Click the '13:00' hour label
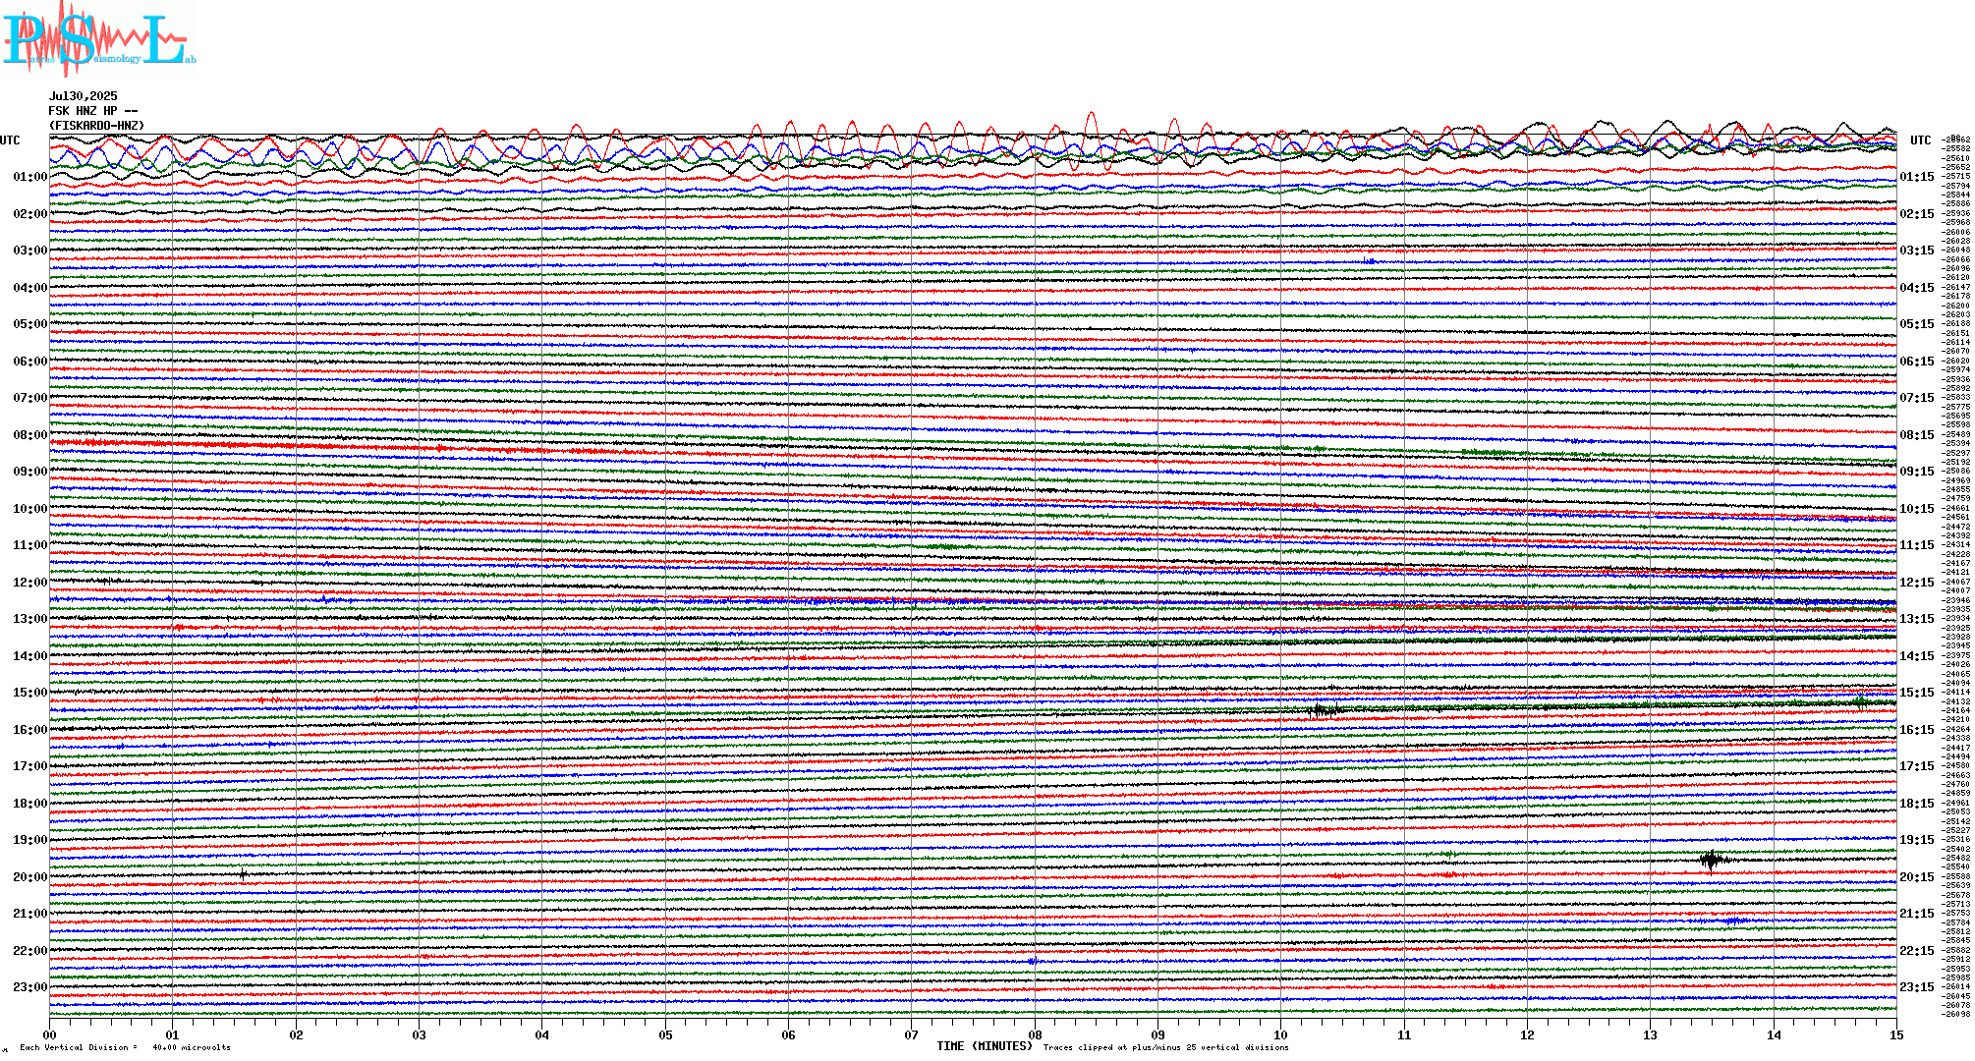Image resolution: width=1975 pixels, height=1061 pixels. 30,619
